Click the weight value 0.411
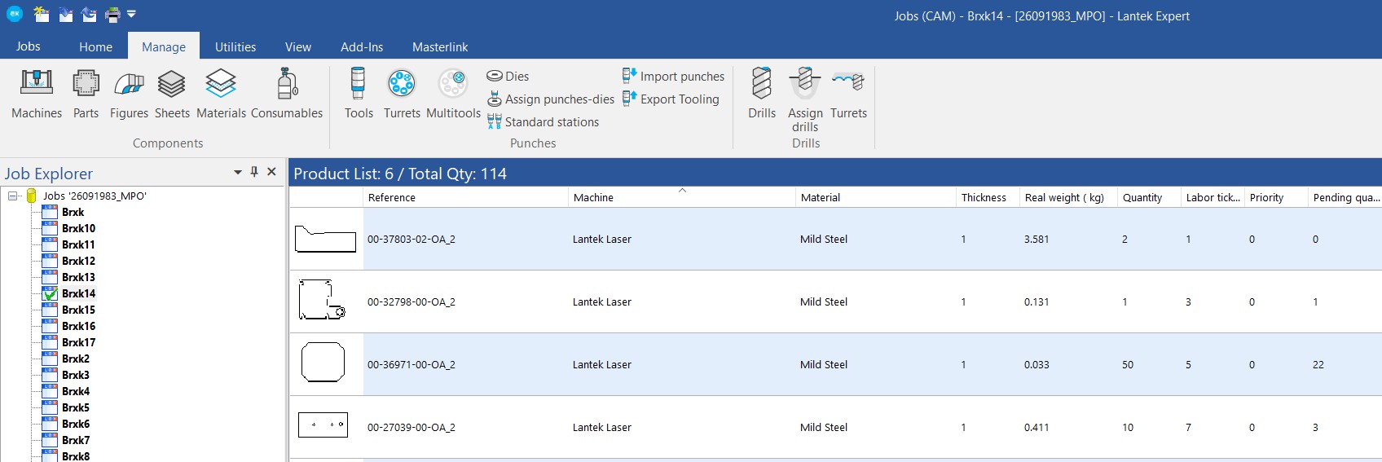1382x462 pixels. click(x=1036, y=427)
